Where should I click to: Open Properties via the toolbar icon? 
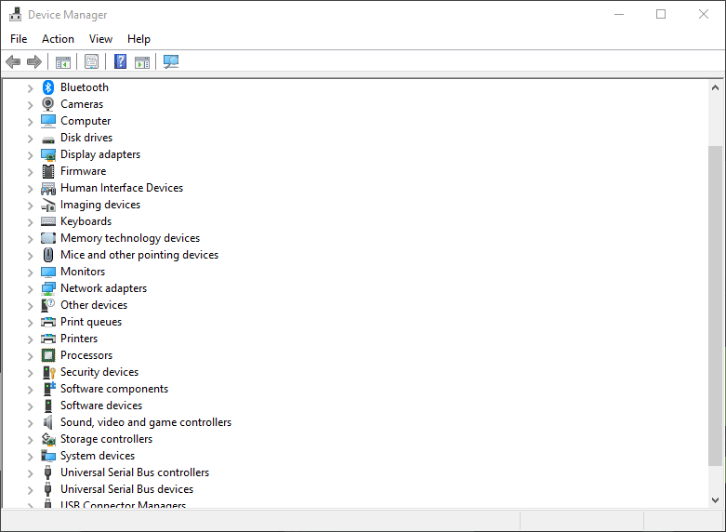point(91,62)
